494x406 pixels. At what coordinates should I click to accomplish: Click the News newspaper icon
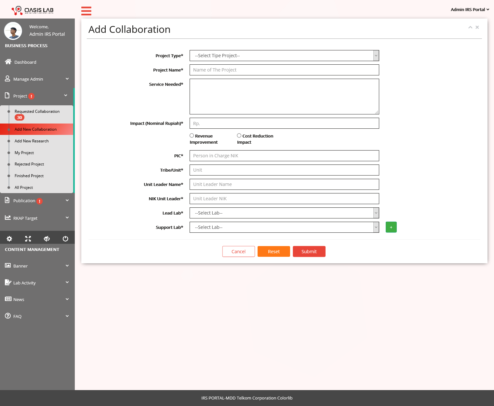(x=8, y=299)
